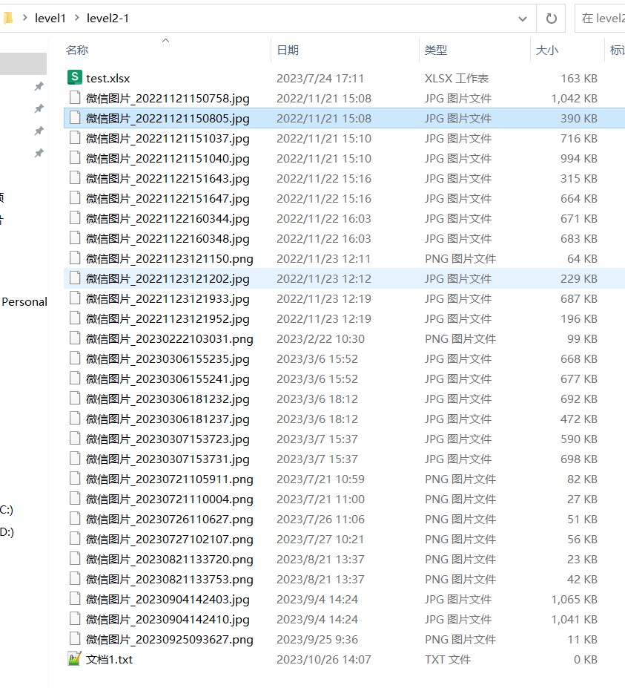
Task: Click file icon of 微信图片_20221121150805.jpg
Action: pos(75,117)
